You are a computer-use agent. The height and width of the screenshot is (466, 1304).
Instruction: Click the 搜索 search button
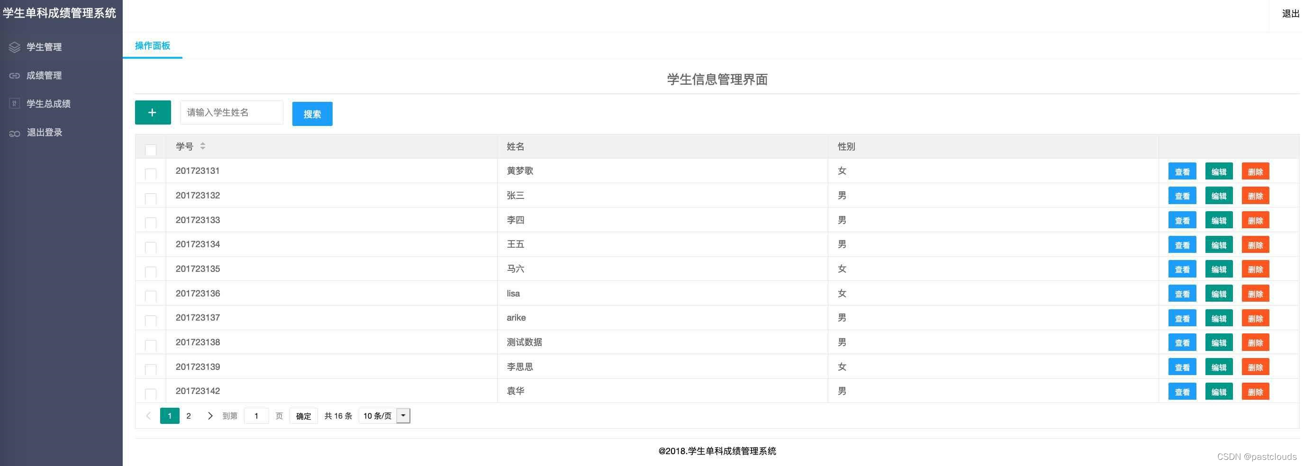pyautogui.click(x=312, y=114)
